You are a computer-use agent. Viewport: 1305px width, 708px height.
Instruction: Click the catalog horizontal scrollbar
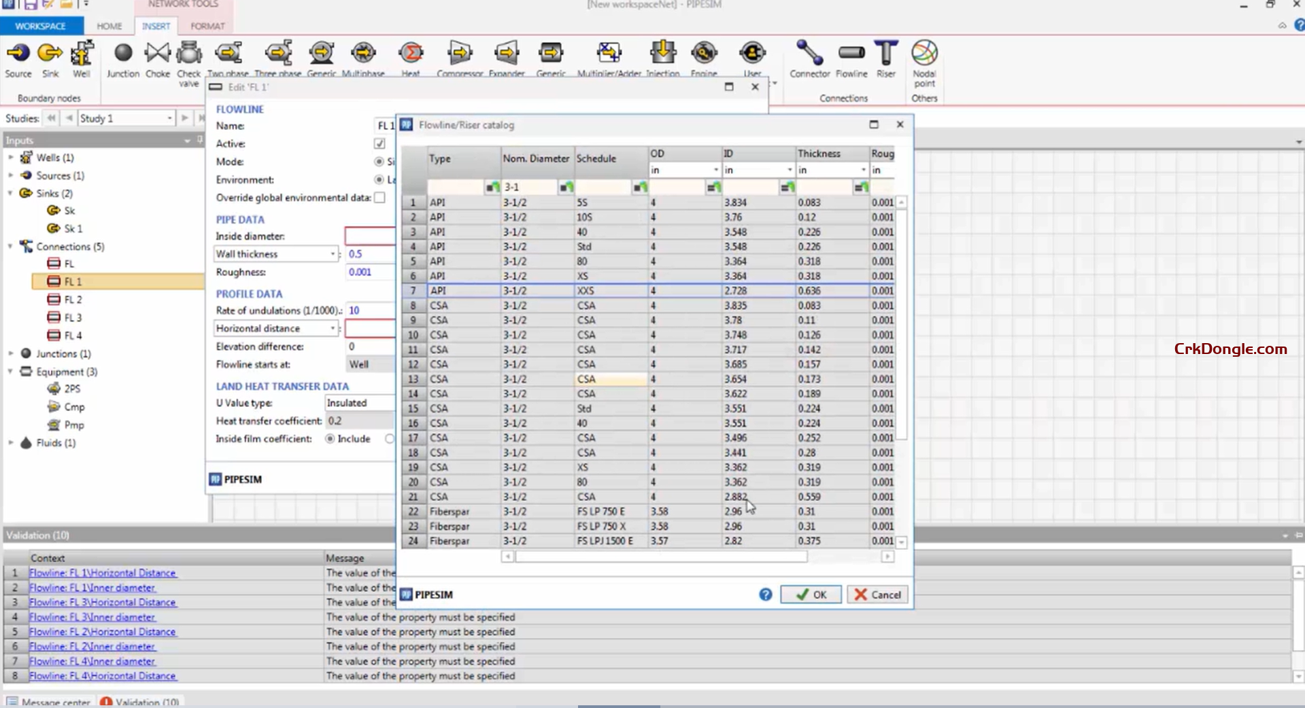point(661,556)
